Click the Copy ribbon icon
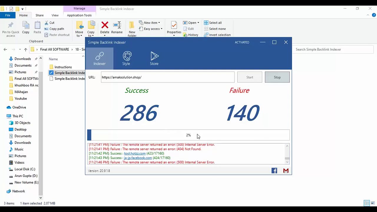377x212 pixels. (x=26, y=28)
